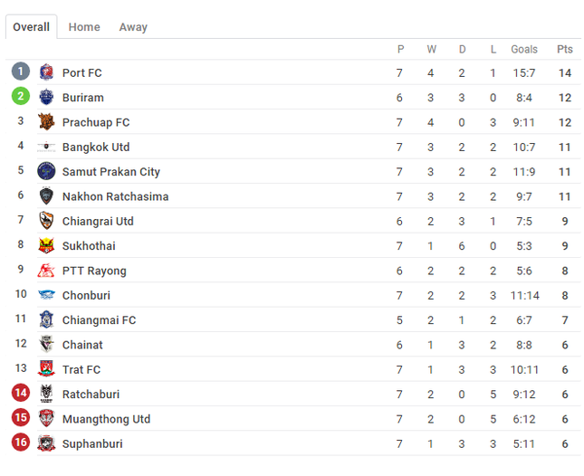Click the green position 2 badge
This screenshot has height=476, width=584.
(21, 96)
